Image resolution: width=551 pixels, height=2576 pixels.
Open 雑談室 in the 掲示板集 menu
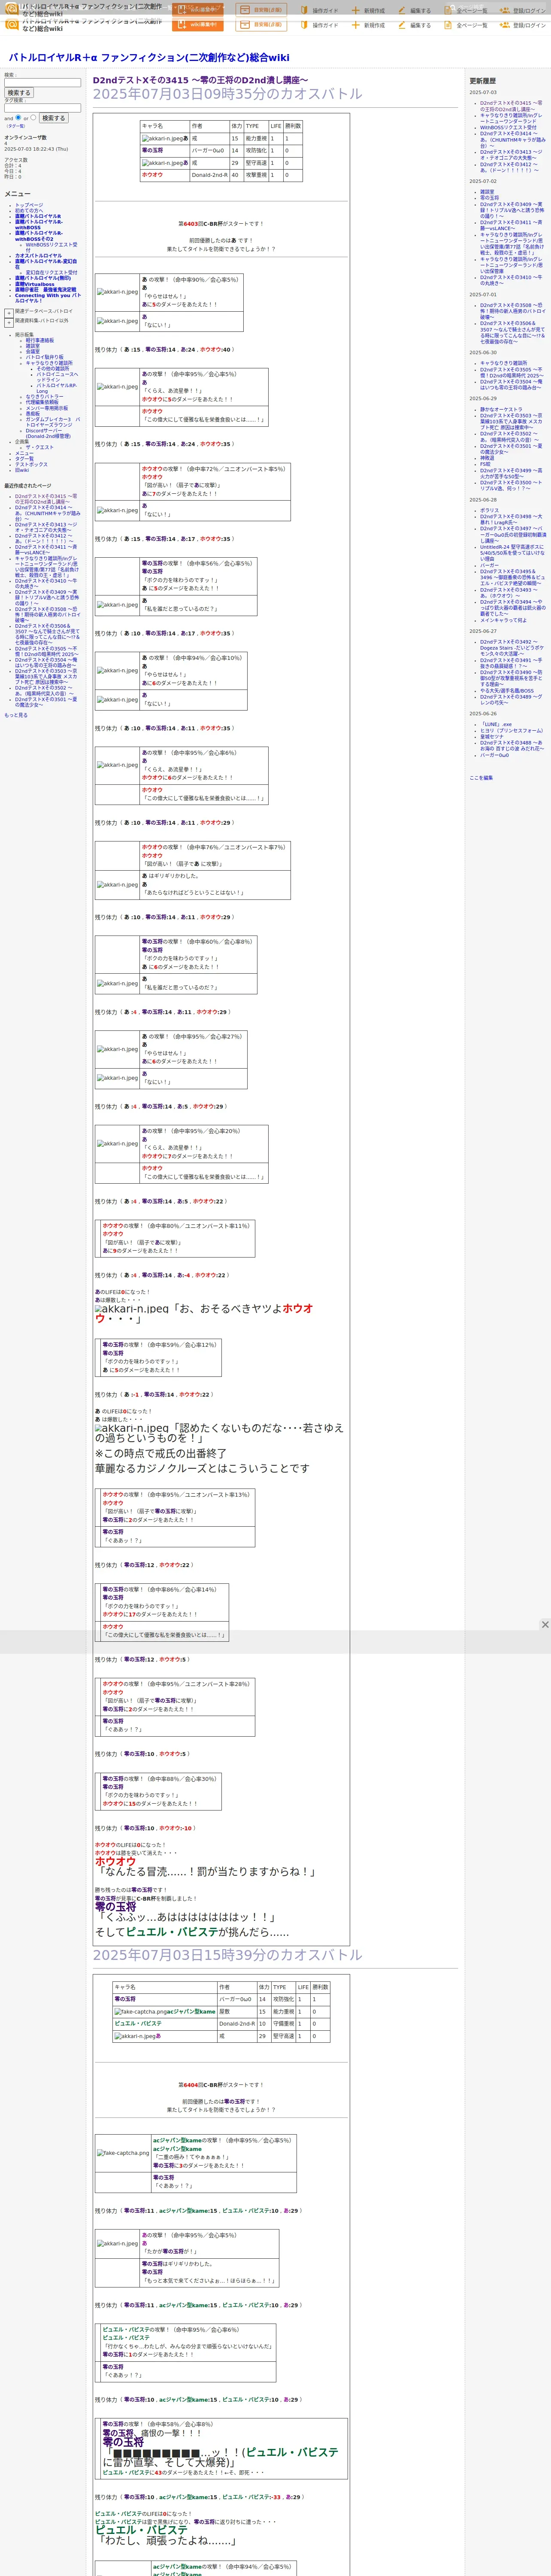(x=33, y=346)
